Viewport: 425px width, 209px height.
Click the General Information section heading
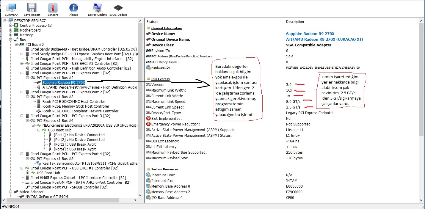click(166, 28)
